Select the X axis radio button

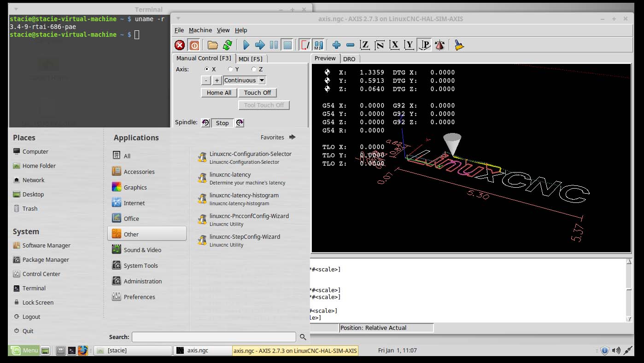206,69
